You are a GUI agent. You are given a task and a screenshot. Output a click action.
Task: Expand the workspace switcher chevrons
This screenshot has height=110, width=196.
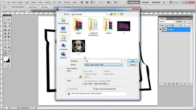click(164, 2)
